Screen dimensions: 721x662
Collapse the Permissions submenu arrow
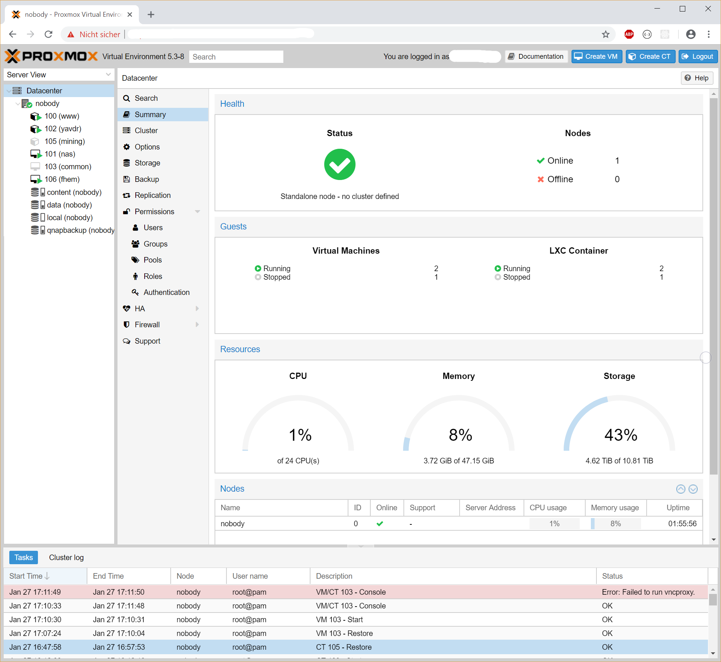pos(197,212)
